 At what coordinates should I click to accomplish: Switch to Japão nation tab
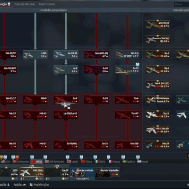click(x=73, y=162)
